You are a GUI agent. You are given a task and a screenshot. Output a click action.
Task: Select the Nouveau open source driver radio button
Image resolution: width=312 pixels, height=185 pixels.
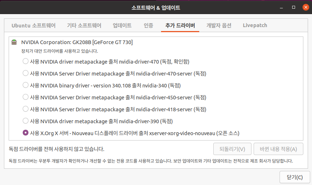(26, 133)
